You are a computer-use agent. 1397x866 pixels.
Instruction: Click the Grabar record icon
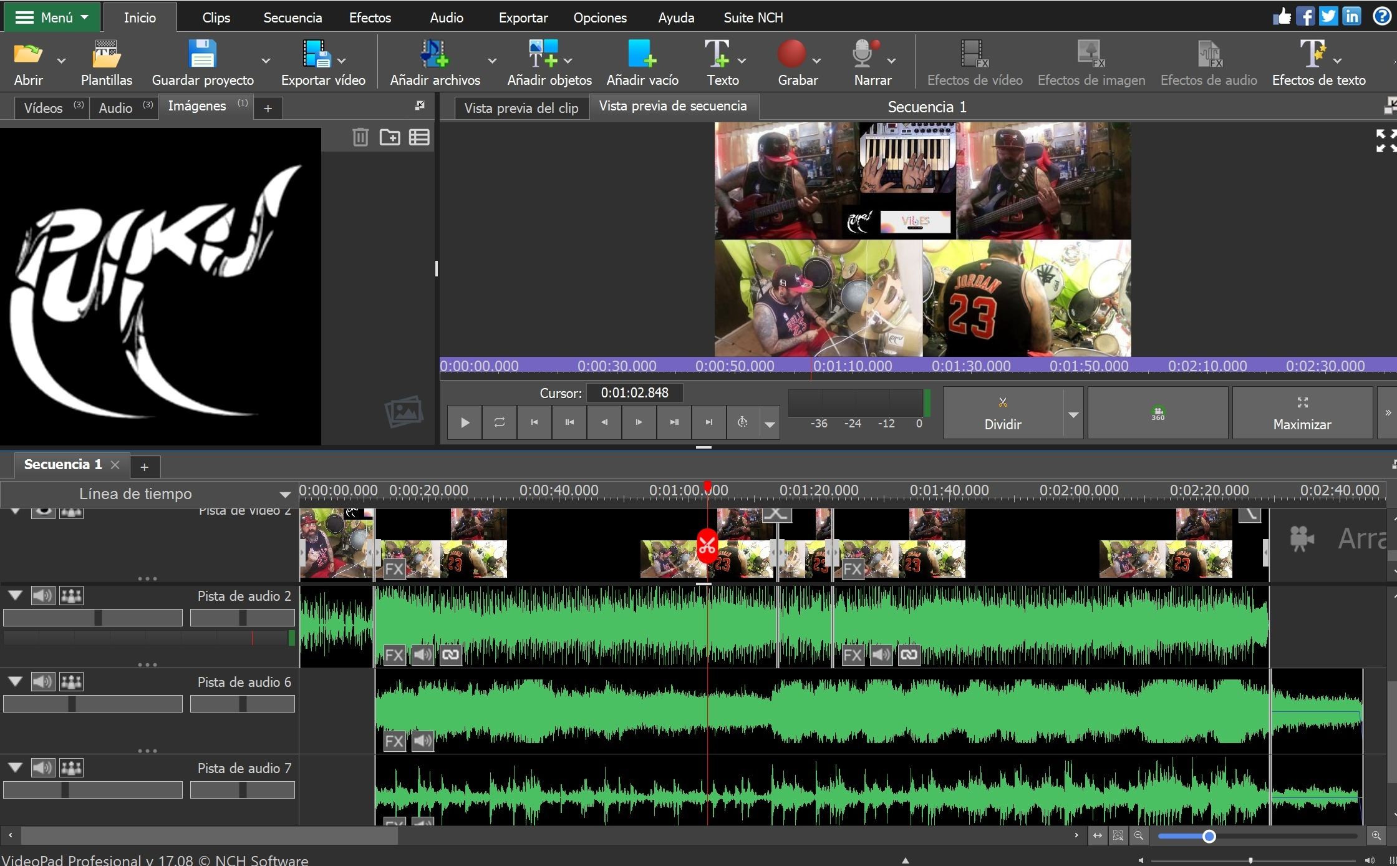[x=791, y=54]
